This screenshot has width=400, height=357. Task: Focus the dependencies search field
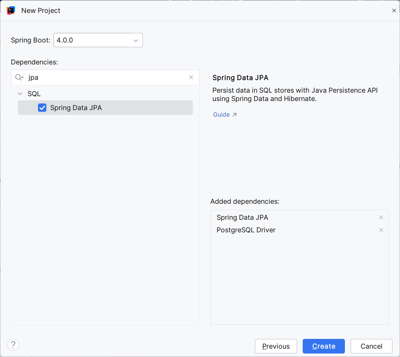tap(105, 77)
